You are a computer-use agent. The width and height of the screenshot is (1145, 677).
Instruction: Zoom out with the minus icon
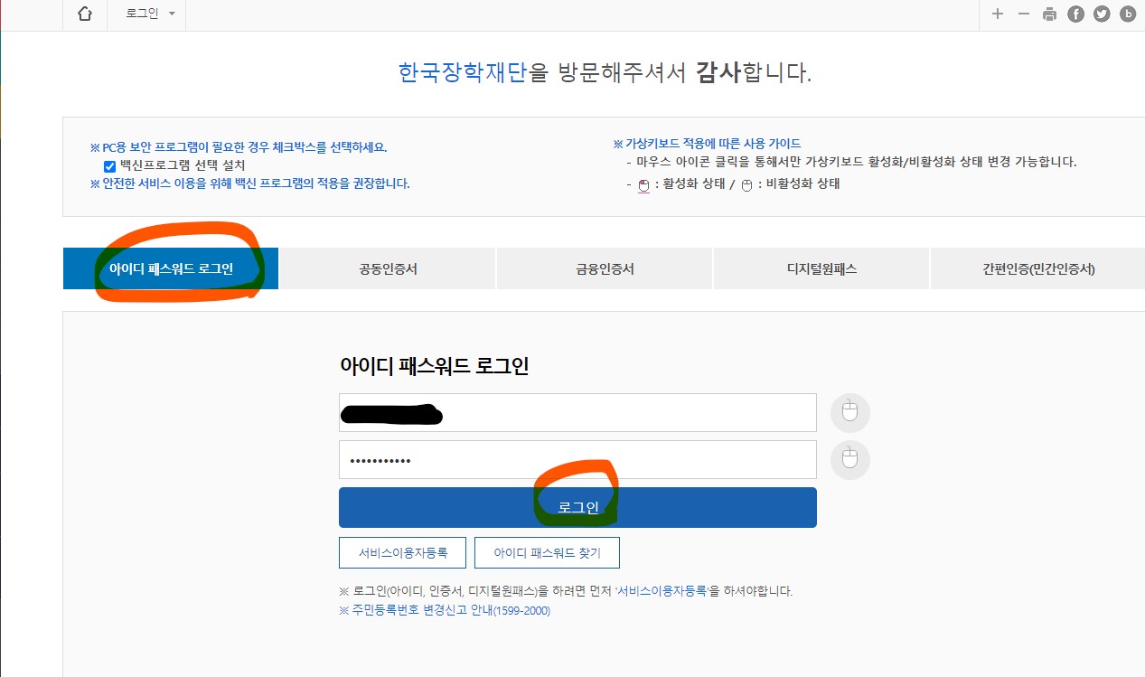pyautogui.click(x=1024, y=14)
